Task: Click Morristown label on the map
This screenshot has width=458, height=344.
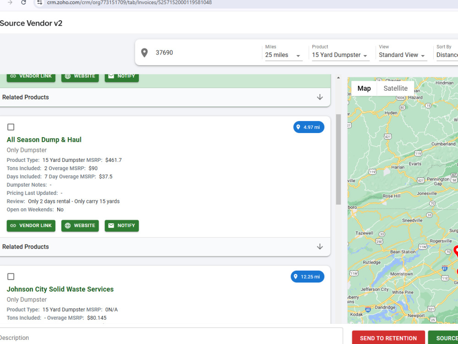Action: tap(402, 274)
